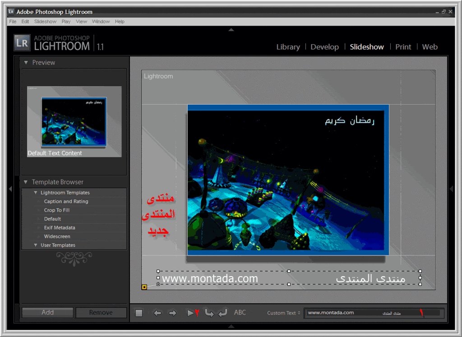Click the stop slideshow square button

pos(139,313)
